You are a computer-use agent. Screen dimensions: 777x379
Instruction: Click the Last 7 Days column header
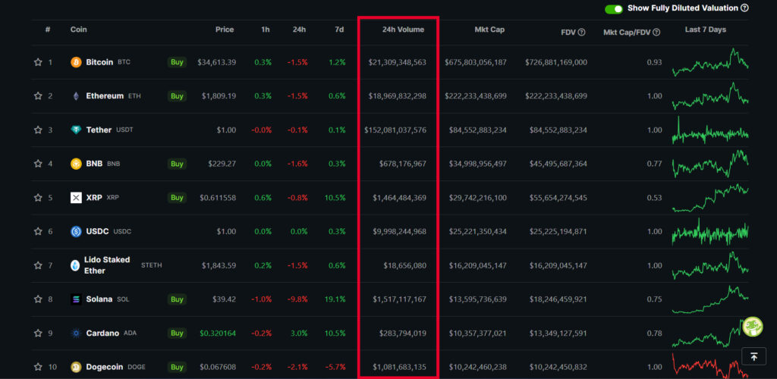coord(706,30)
